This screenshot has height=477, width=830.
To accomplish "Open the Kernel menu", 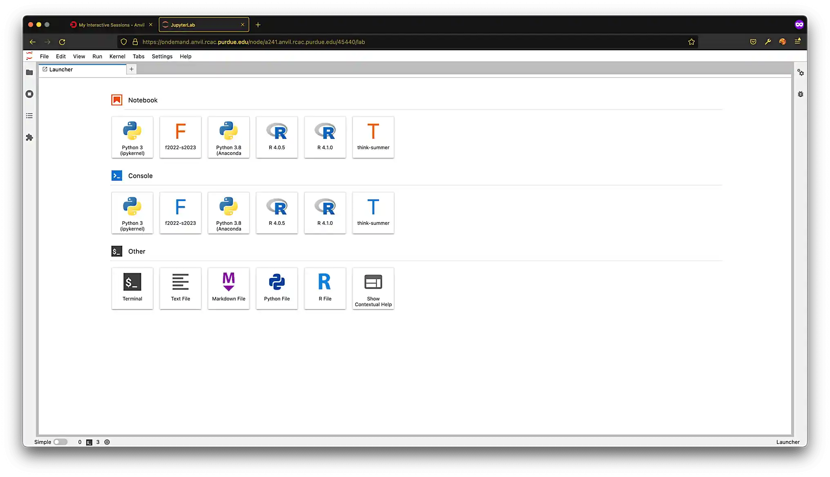I will (x=117, y=56).
